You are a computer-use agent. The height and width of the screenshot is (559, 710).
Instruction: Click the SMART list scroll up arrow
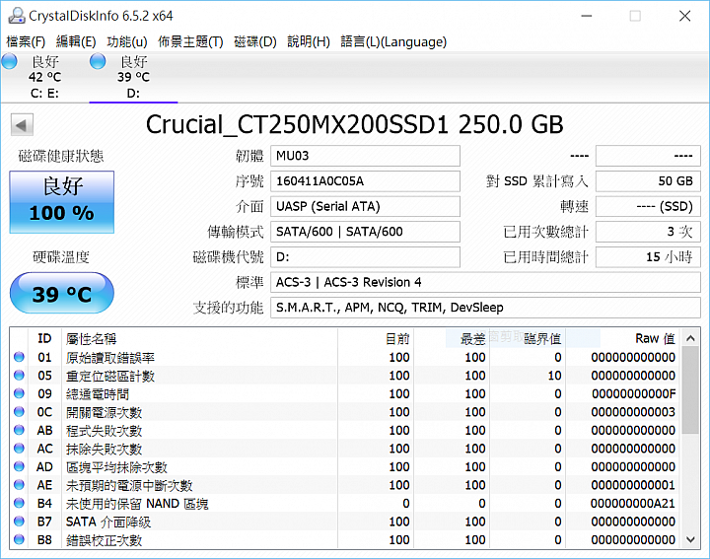point(690,338)
